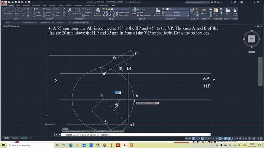The height and width of the screenshot is (148, 264).
Task: Click the AutoCAD application menu logo
Action: [x=4, y=3]
